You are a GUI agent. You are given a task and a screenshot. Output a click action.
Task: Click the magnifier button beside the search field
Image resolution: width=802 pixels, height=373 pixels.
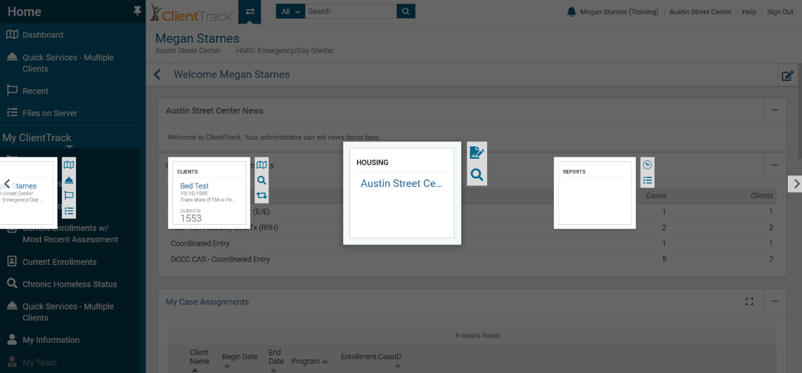click(x=406, y=11)
